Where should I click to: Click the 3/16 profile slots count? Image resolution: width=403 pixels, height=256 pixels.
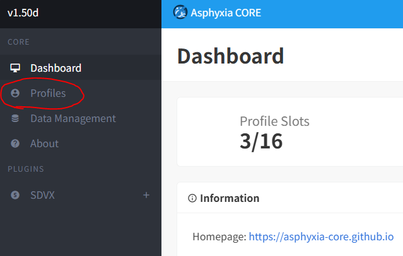[x=261, y=142]
